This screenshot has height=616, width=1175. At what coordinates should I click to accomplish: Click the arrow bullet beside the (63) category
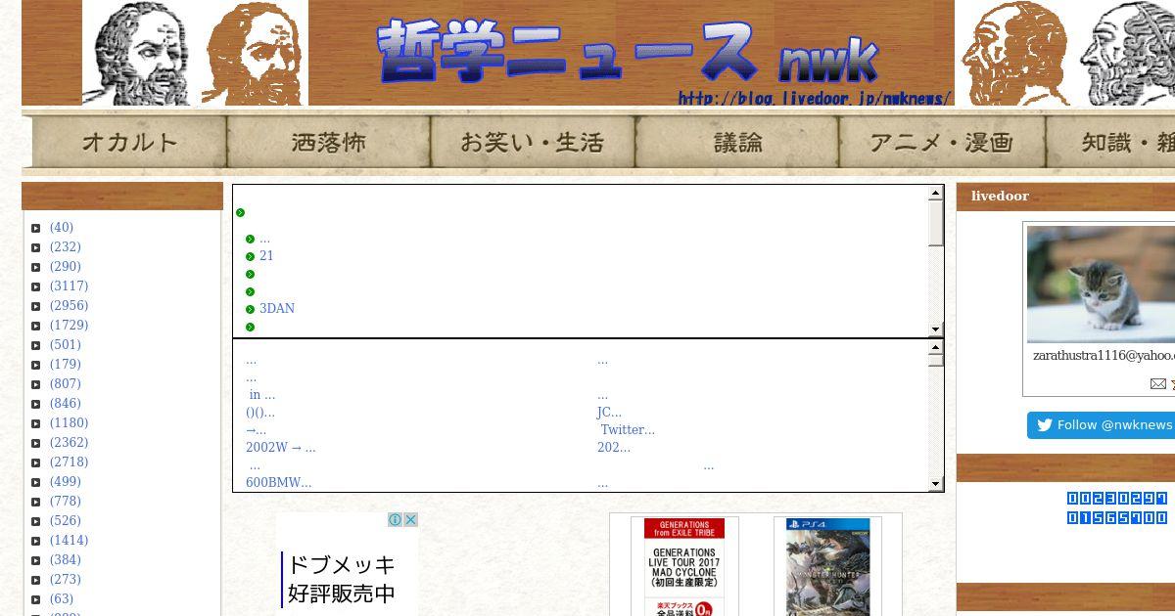pos(36,599)
